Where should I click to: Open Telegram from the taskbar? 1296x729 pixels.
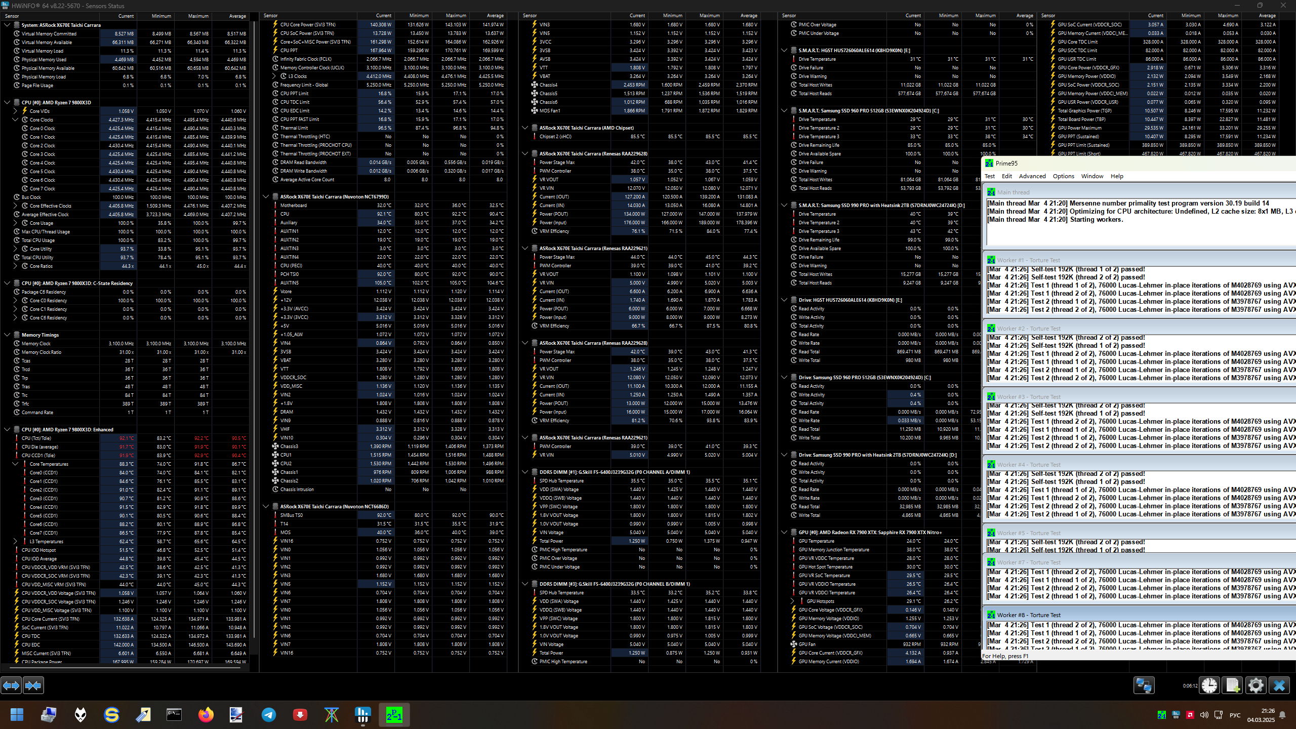[269, 715]
